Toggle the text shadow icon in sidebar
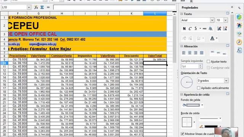This screenshot has width=244, height=137. click(x=210, y=29)
